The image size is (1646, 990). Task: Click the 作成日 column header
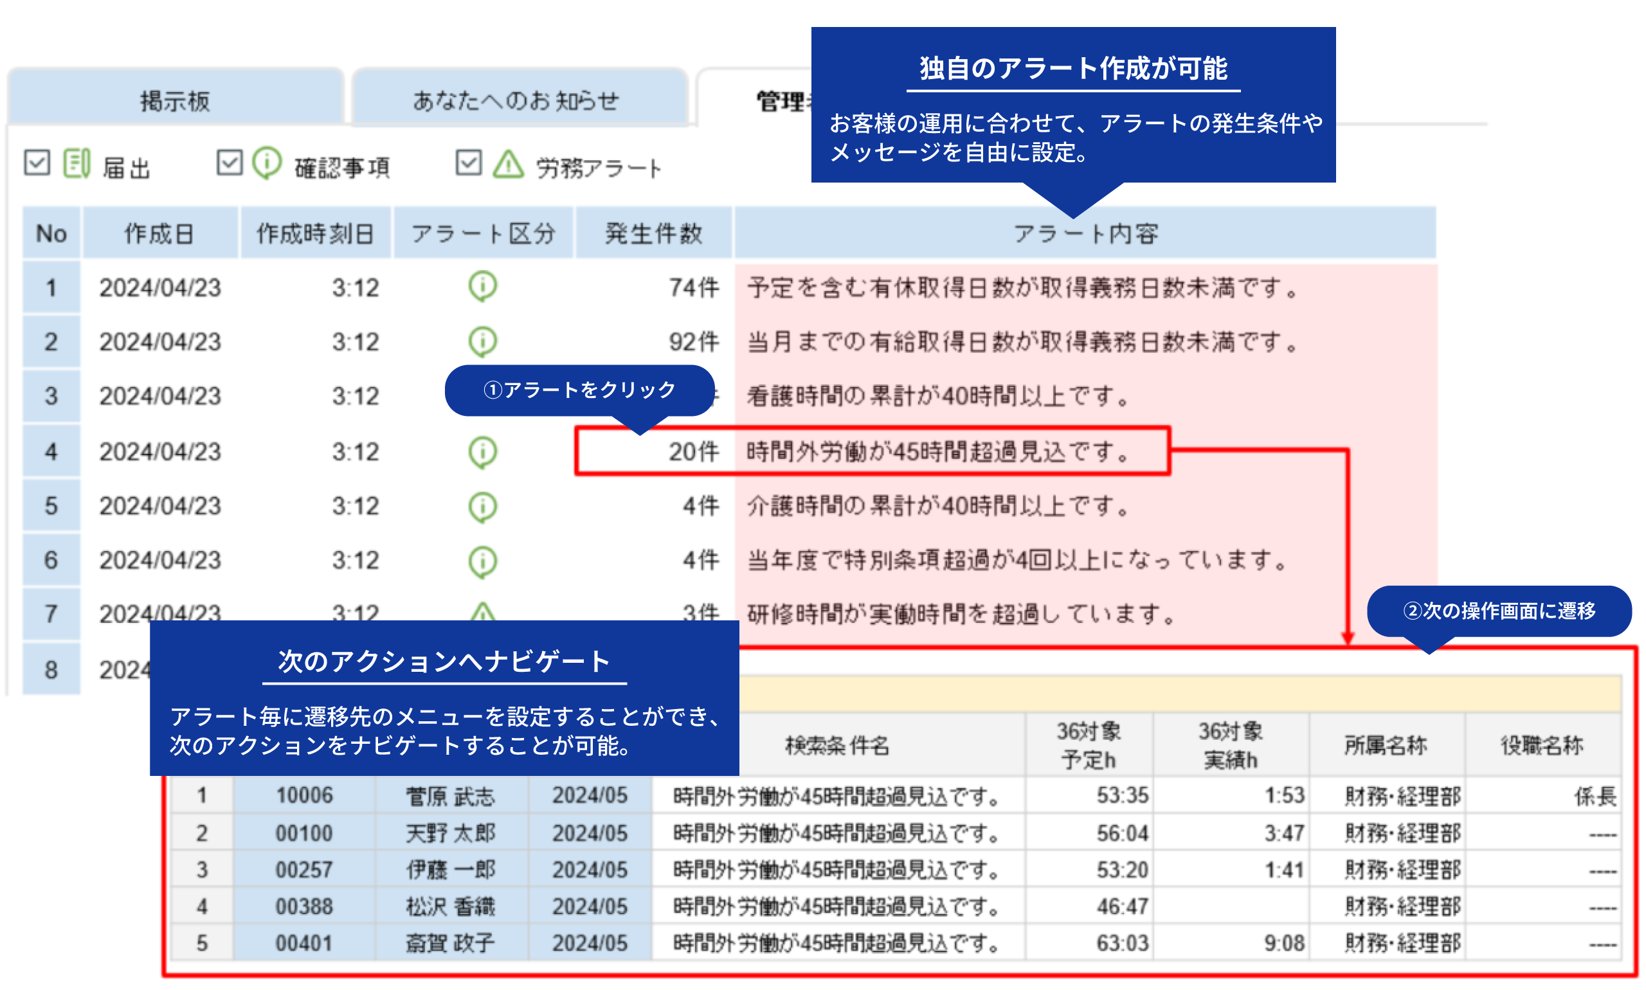159,233
